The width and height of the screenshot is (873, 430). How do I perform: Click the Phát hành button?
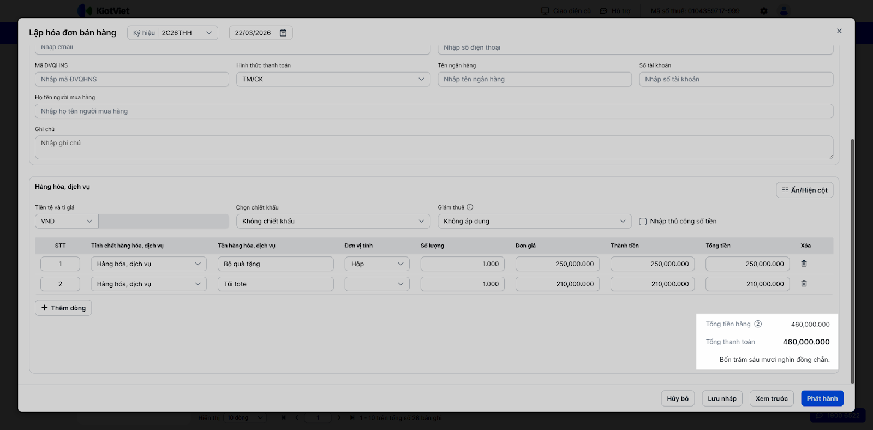pos(822,398)
